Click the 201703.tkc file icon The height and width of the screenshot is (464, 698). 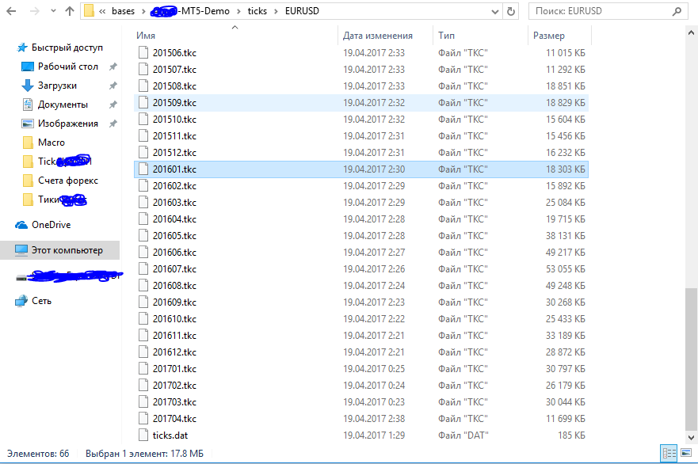coord(143,402)
